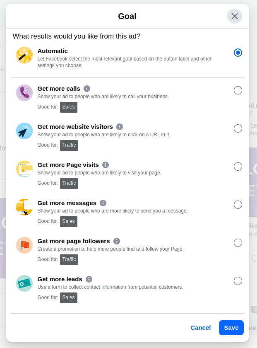Click info icon next to page followers

(117, 241)
